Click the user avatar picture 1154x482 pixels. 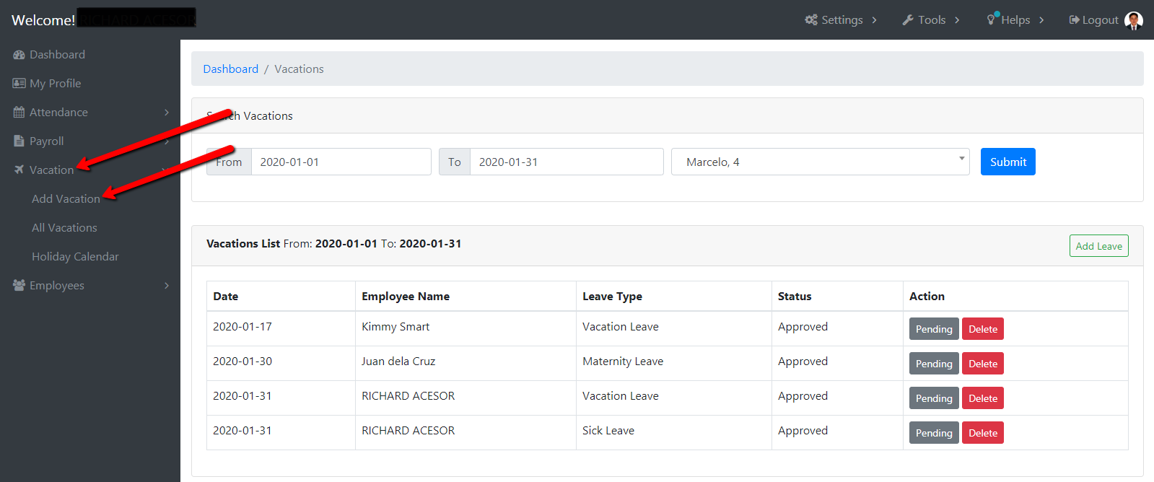[1134, 20]
